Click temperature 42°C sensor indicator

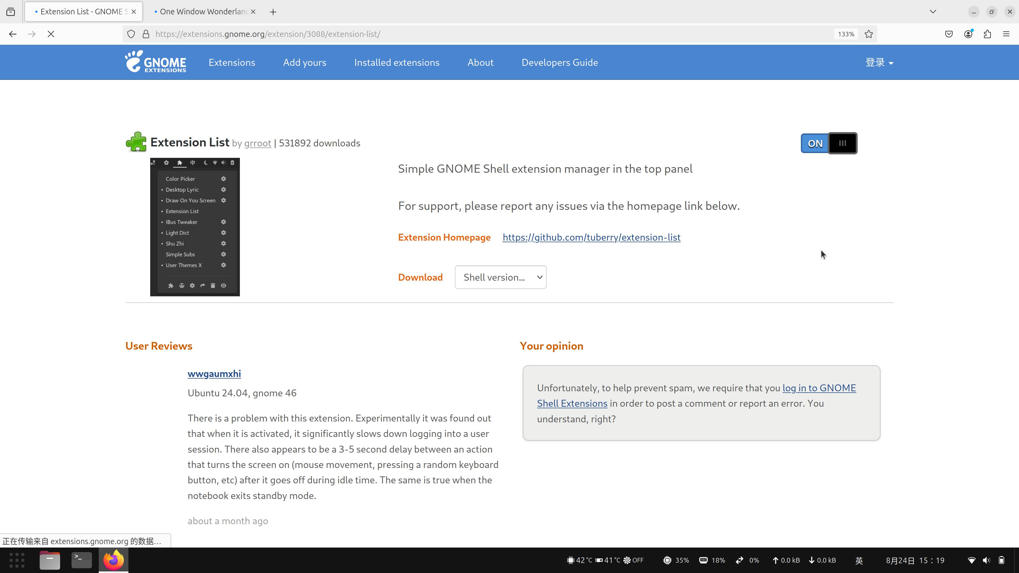coord(580,560)
